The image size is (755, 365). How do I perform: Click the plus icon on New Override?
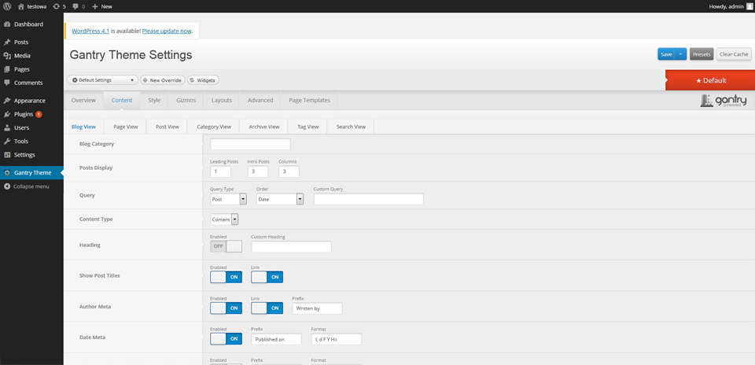(x=145, y=80)
